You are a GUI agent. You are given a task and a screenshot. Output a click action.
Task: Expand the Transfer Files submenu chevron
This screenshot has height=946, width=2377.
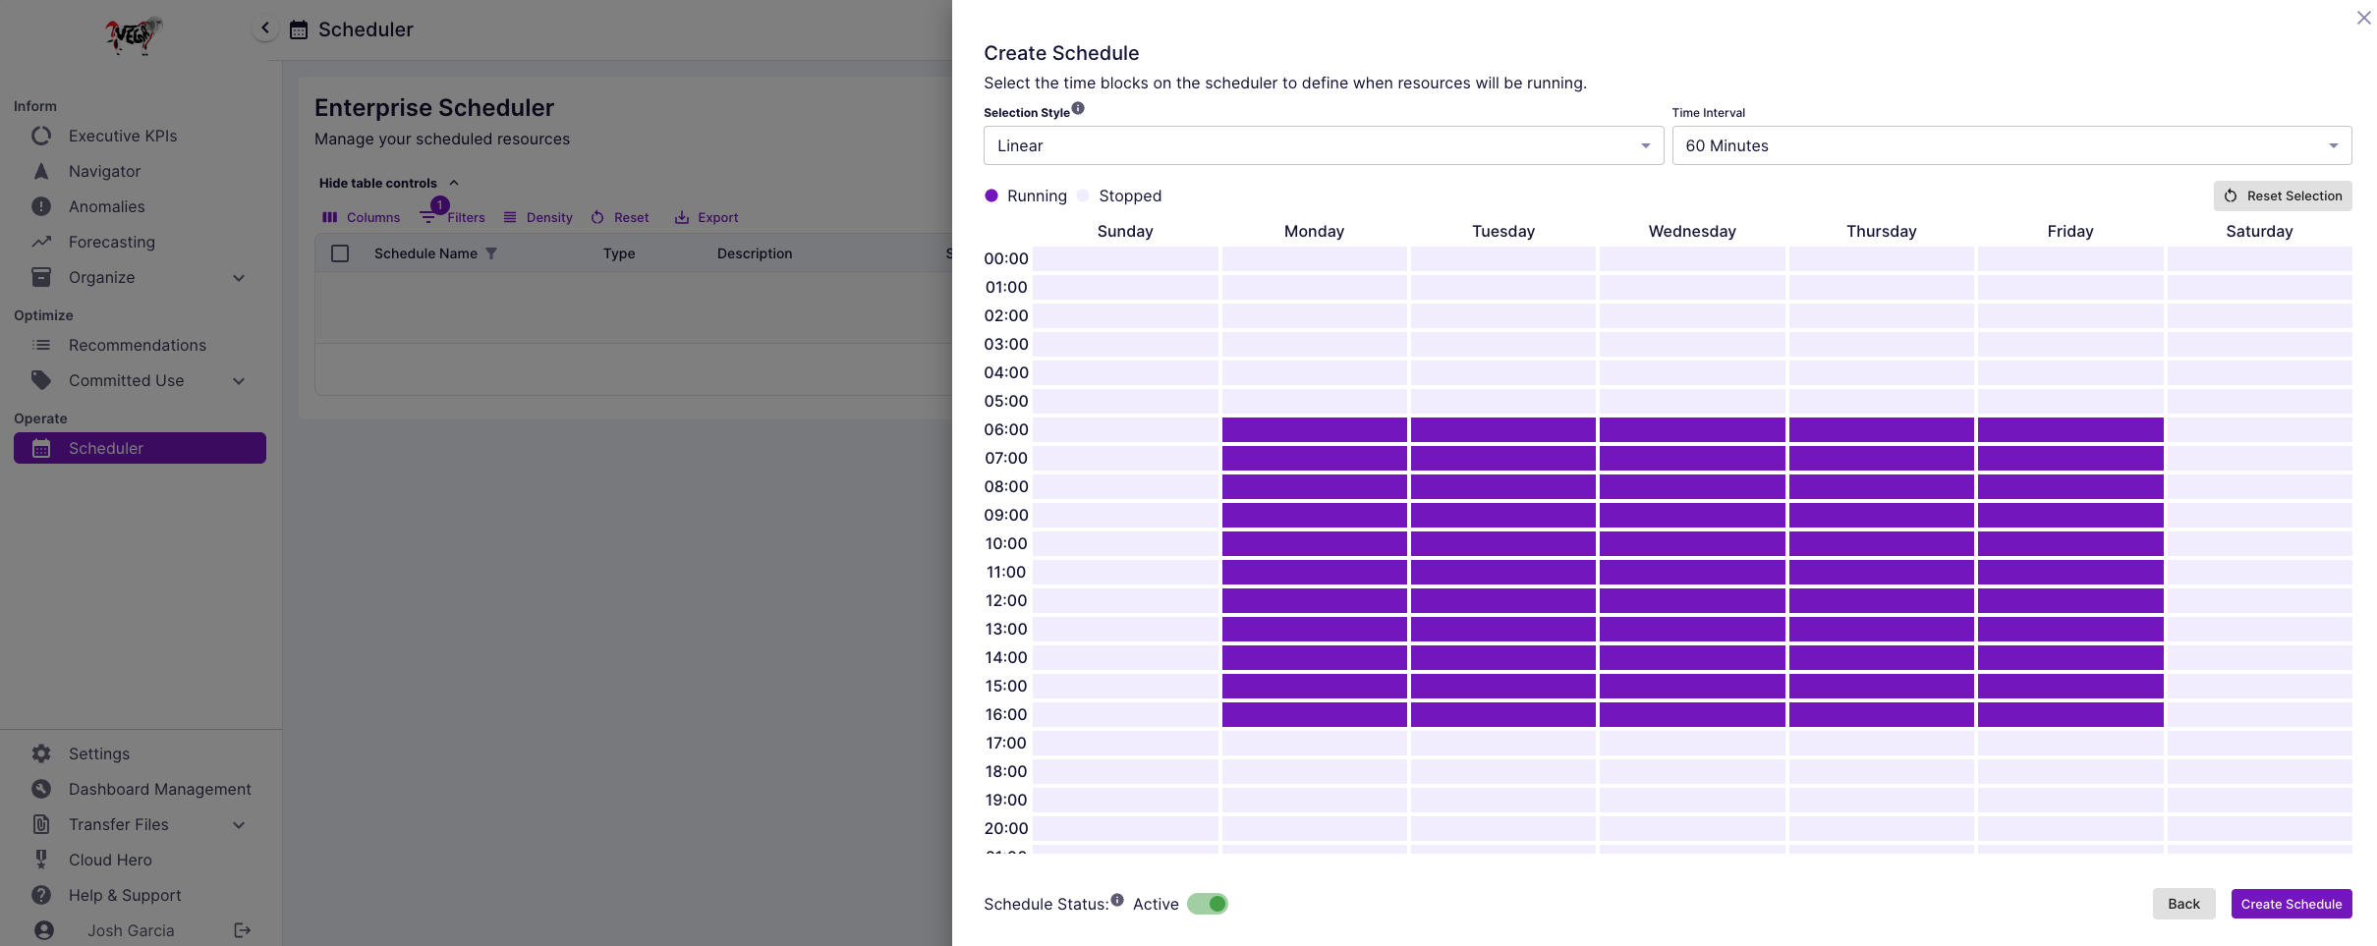[239, 825]
